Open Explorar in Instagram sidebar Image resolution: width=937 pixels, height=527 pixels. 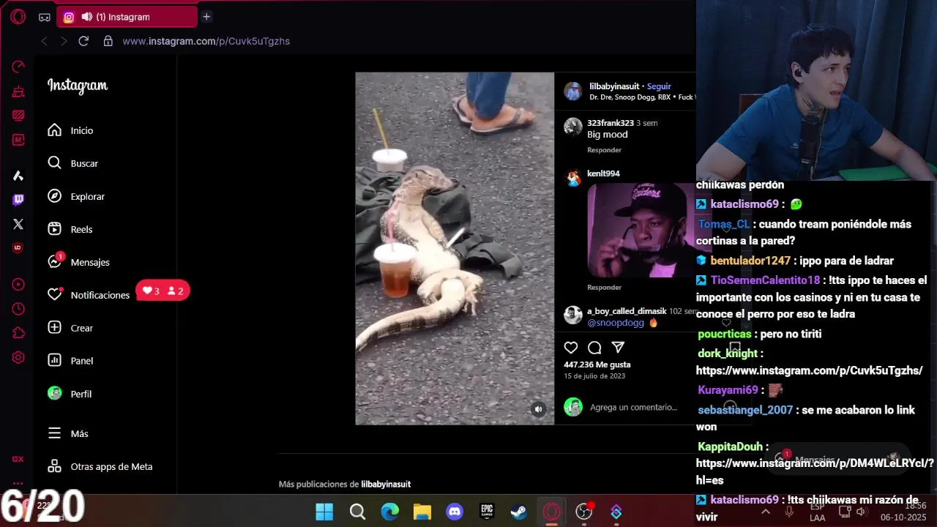click(x=76, y=196)
